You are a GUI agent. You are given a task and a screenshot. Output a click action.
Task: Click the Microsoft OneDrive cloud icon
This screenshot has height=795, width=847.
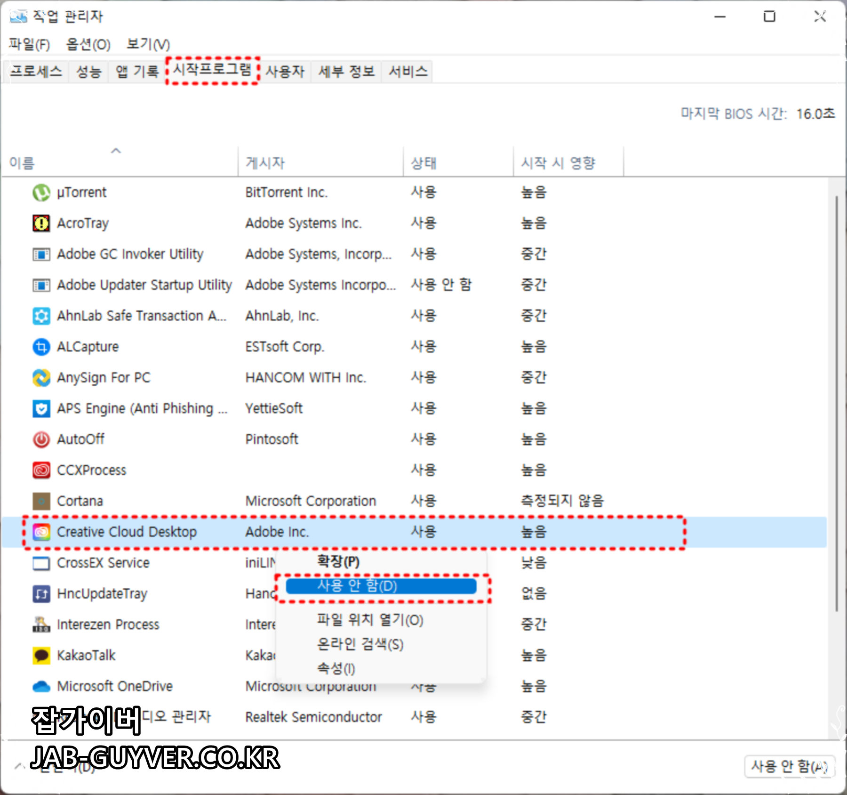[x=41, y=687]
